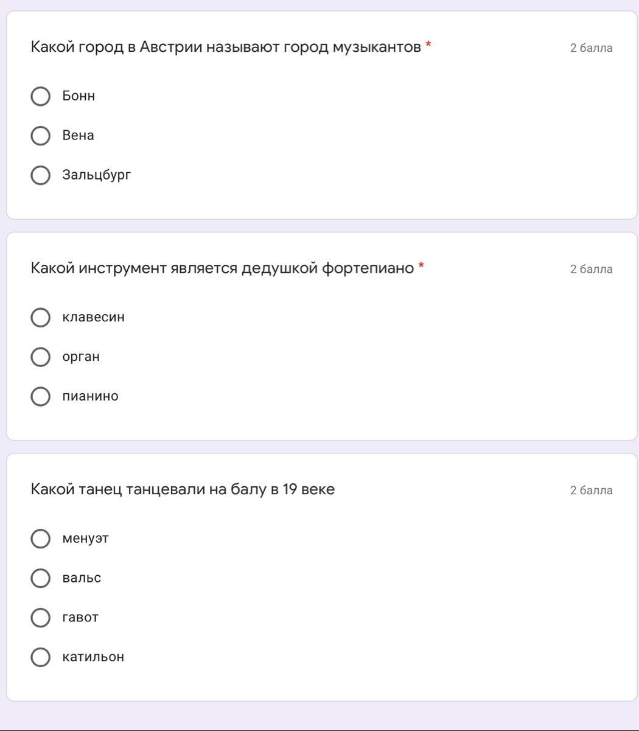Select клавесин as the answer
Screen dimensions: 639x731
pyautogui.click(x=40, y=317)
